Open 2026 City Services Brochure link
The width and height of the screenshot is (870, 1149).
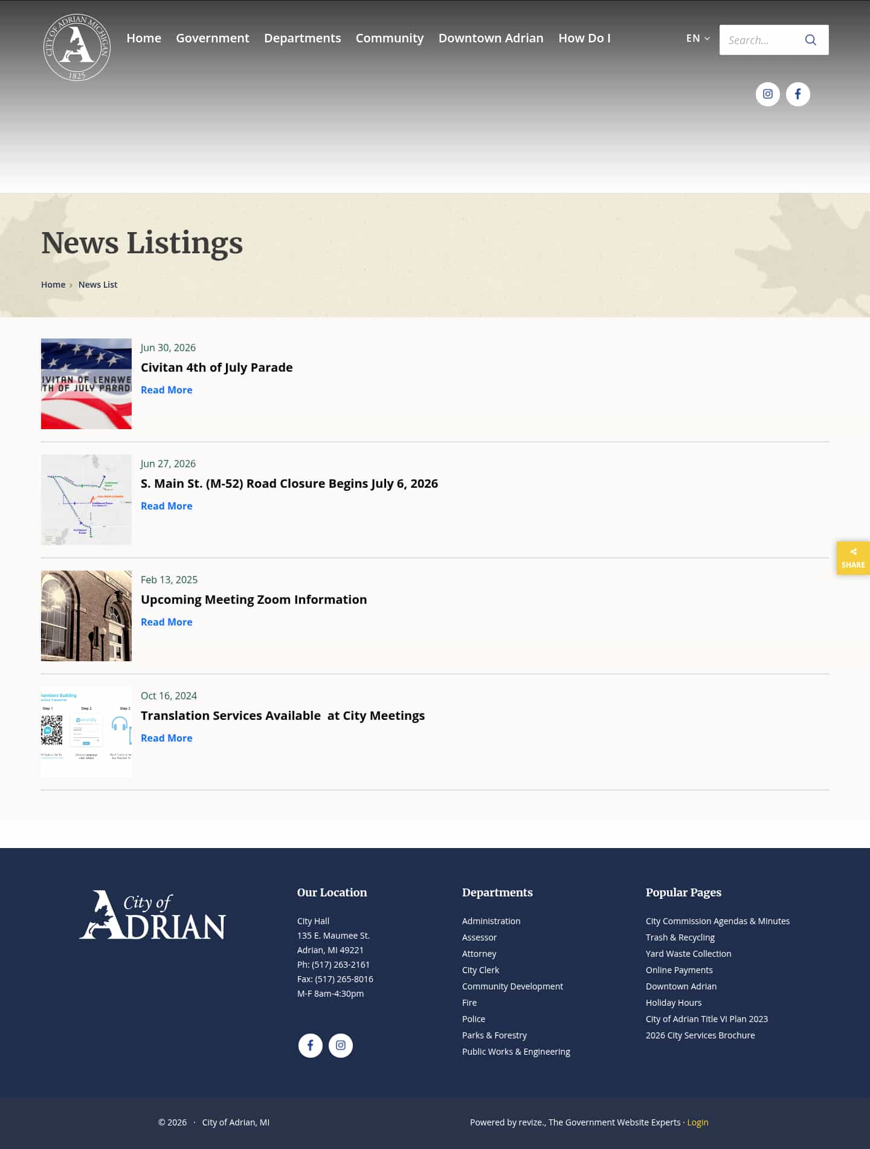700,1035
